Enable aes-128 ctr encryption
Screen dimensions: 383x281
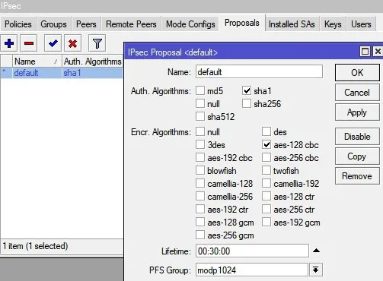click(267, 196)
